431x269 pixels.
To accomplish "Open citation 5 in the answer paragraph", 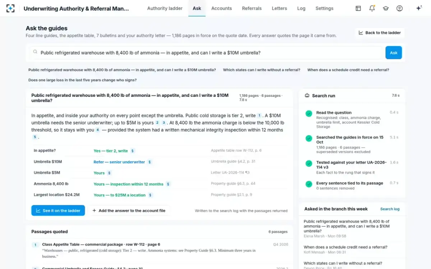I will tap(35, 137).
